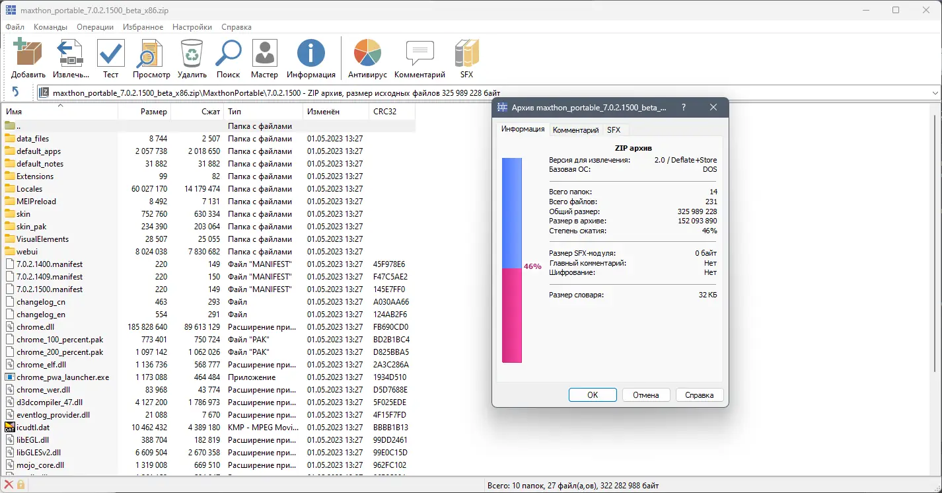Select the chrome_elf.dll file name
This screenshot has width=942, height=493.
[x=42, y=365]
